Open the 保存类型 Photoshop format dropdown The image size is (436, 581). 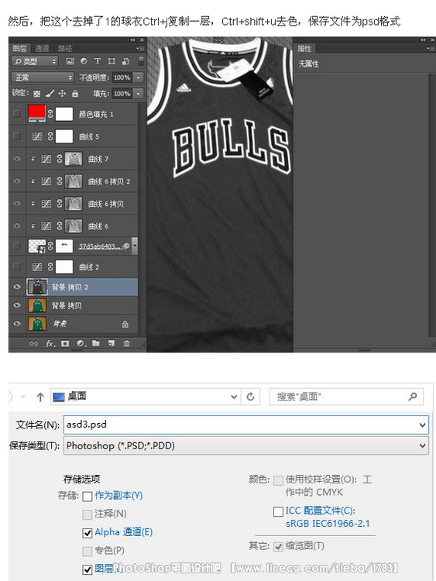pyautogui.click(x=246, y=445)
